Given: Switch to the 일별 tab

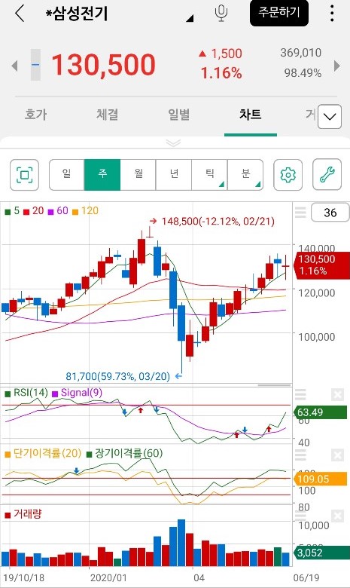Looking at the screenshot, I should (x=179, y=115).
